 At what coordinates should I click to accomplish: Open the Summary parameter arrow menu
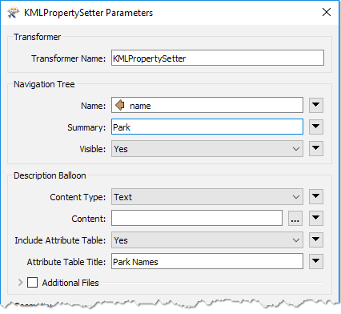click(x=316, y=127)
